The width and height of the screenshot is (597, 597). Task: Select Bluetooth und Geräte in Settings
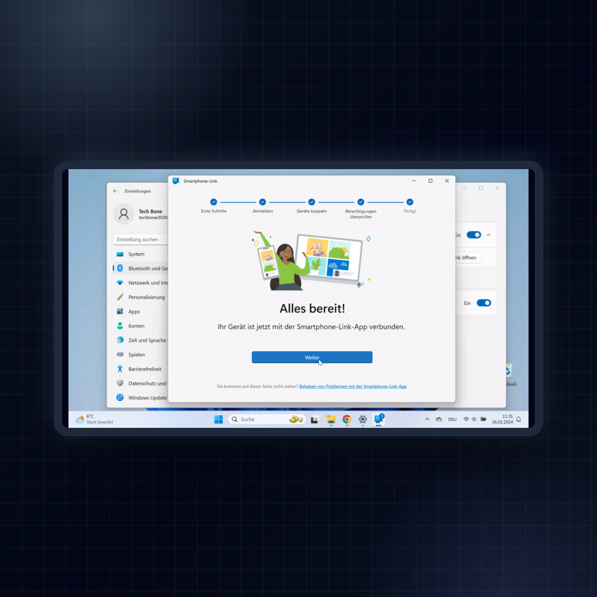[140, 269]
